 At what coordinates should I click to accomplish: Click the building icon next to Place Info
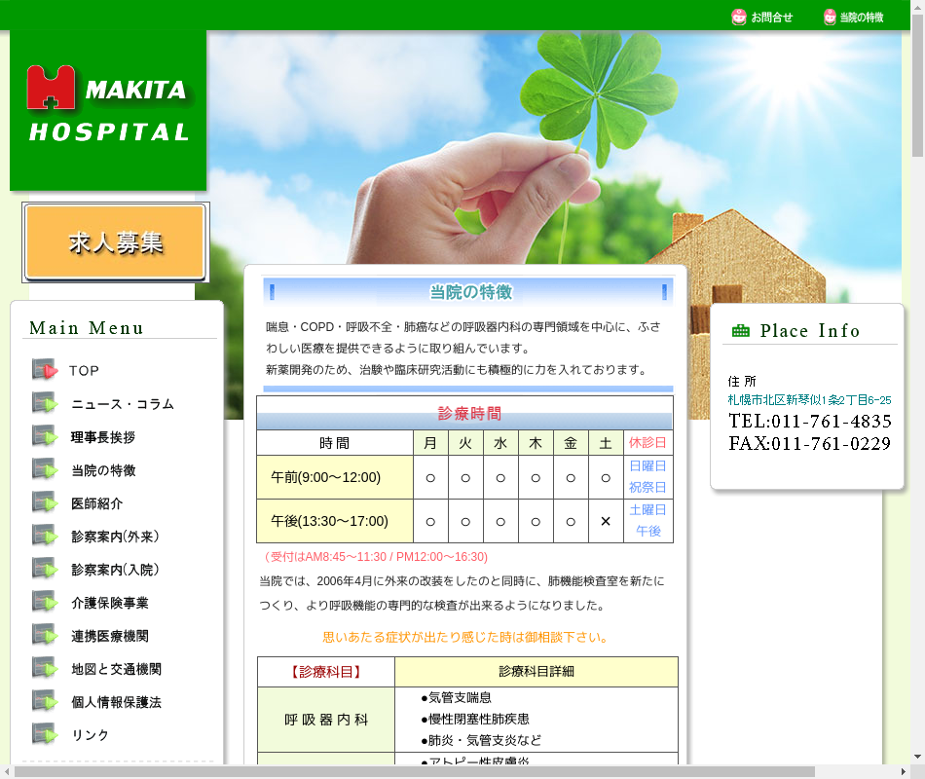[x=741, y=331]
